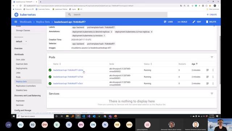Sort pods by Name column
The image size is (232, 131).
coord(57,64)
